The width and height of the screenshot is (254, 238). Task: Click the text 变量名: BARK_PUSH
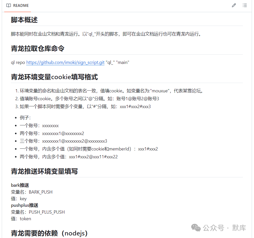[31, 192]
